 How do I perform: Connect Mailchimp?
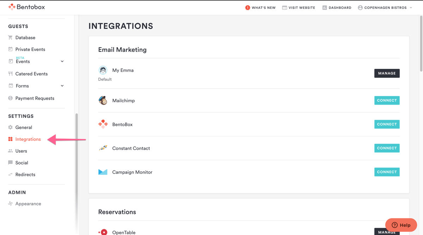click(387, 100)
